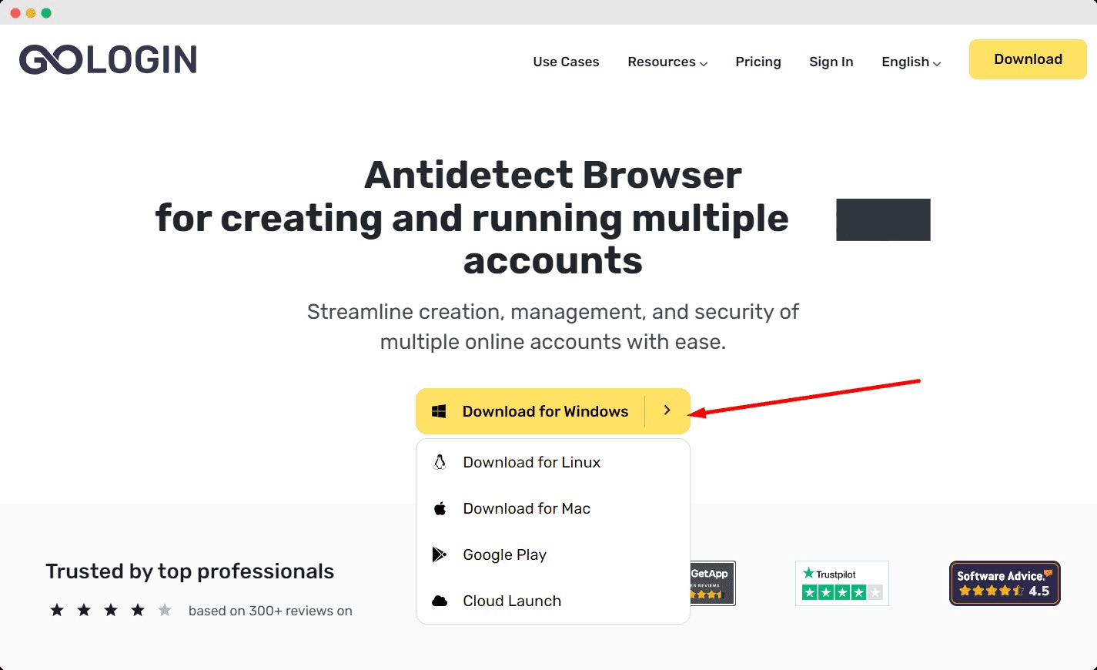Screen dimensions: 1097x670
Task: Click 'based on 300+ reviews on' text
Action: pos(270,611)
